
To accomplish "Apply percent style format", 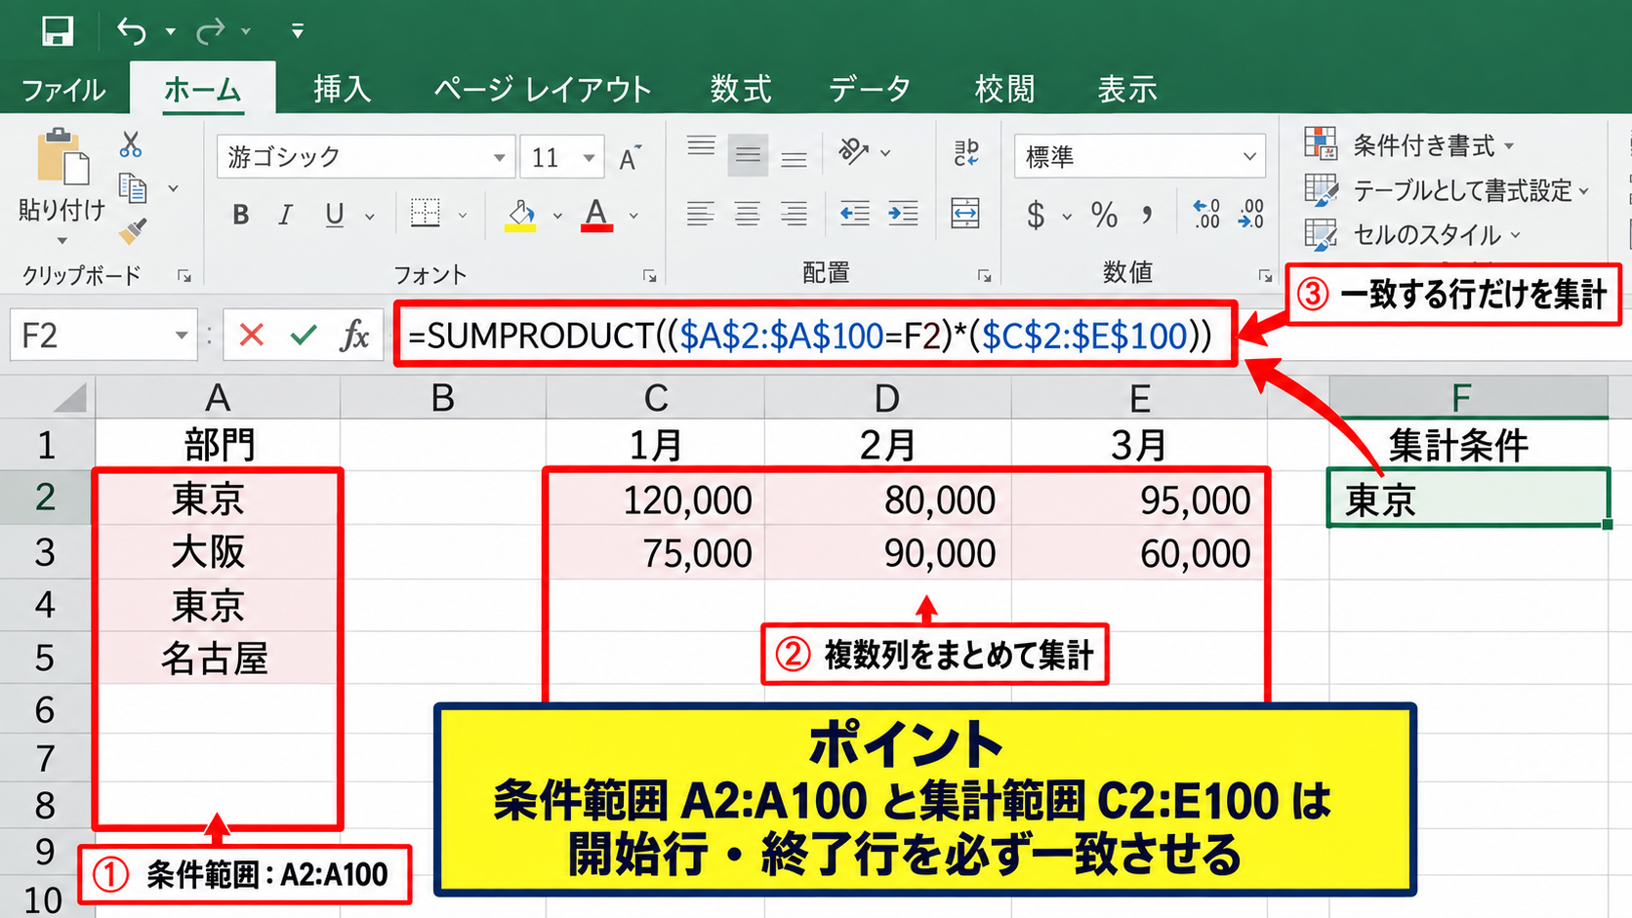I will click(x=1104, y=215).
